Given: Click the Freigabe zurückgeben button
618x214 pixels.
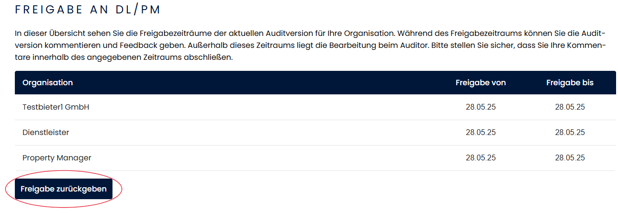Looking at the screenshot, I should pos(64,189).
